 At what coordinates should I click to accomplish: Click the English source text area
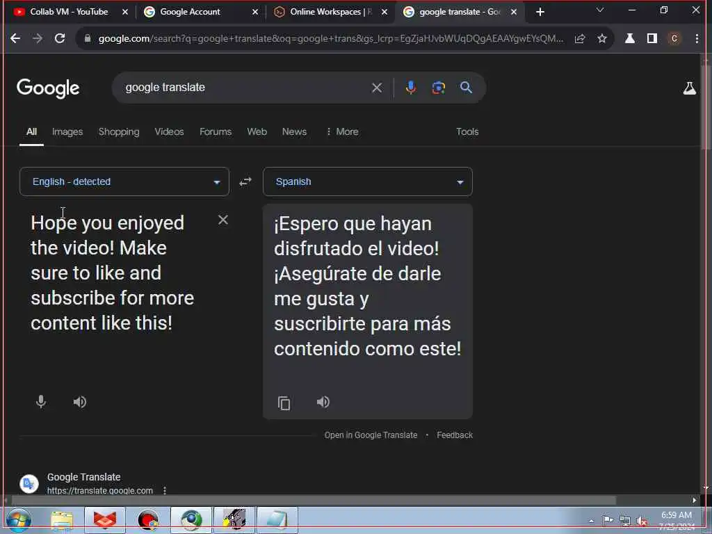[113, 273]
